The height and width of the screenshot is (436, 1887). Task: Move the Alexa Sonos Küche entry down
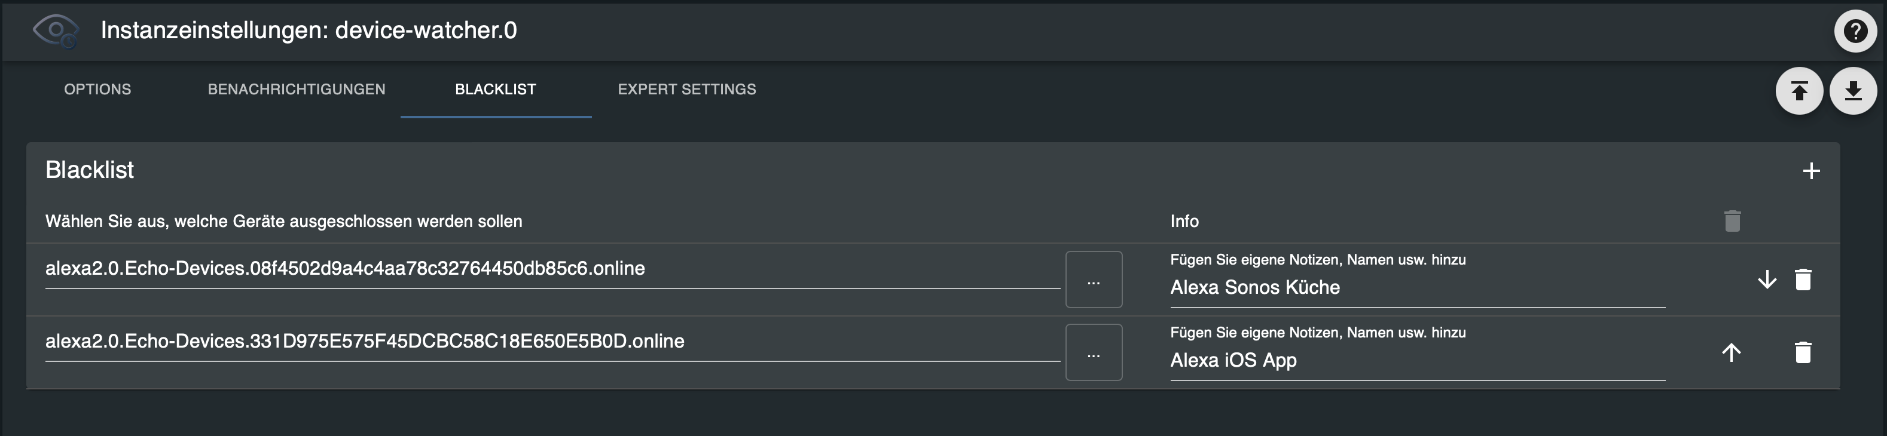1766,280
